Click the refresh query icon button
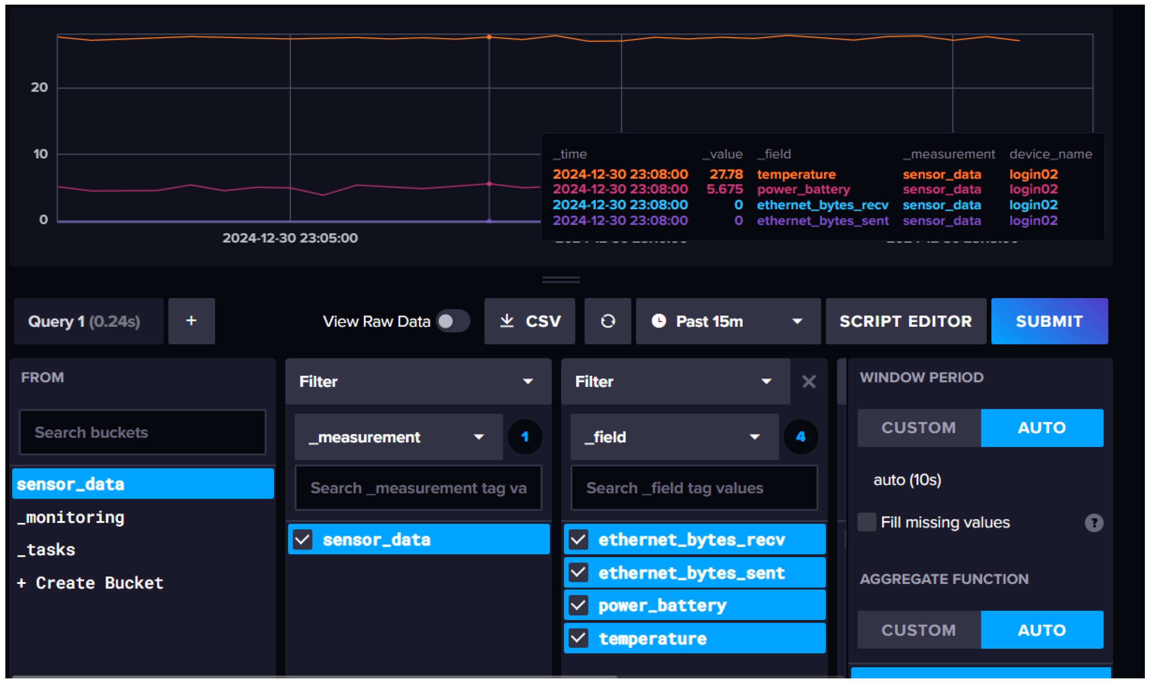 607,321
